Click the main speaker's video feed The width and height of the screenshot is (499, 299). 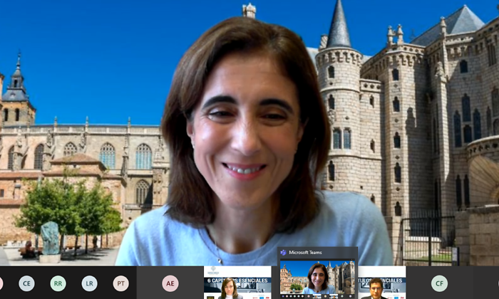coord(249,133)
